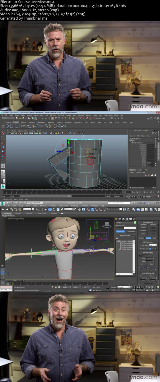Click the CN_Jaw object name field

[124, 222]
